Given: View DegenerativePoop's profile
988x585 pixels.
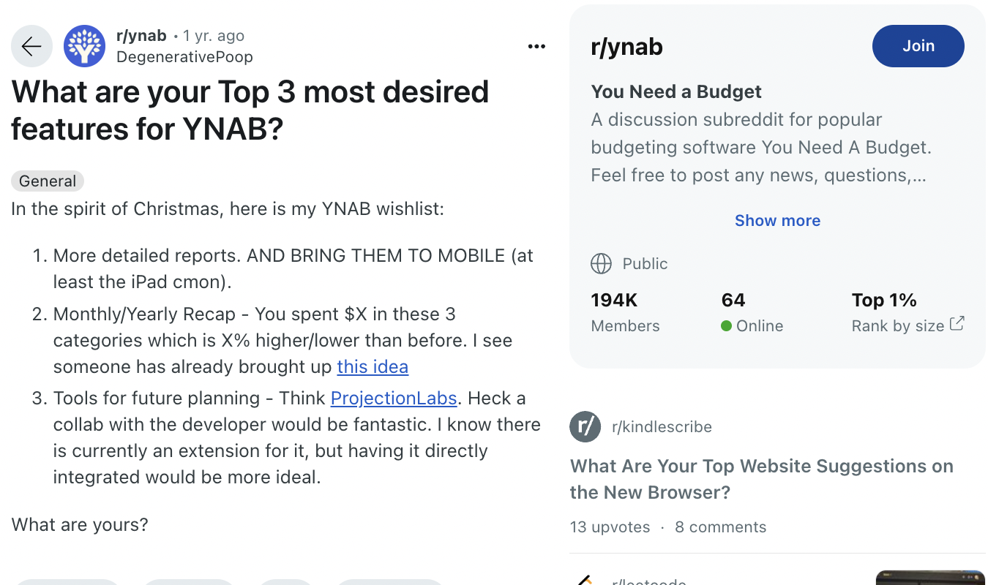Looking at the screenshot, I should 184,56.
